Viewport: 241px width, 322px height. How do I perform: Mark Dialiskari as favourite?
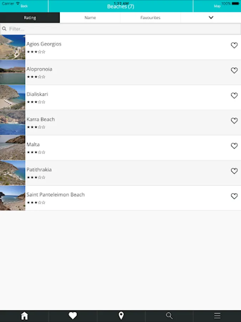point(234,96)
